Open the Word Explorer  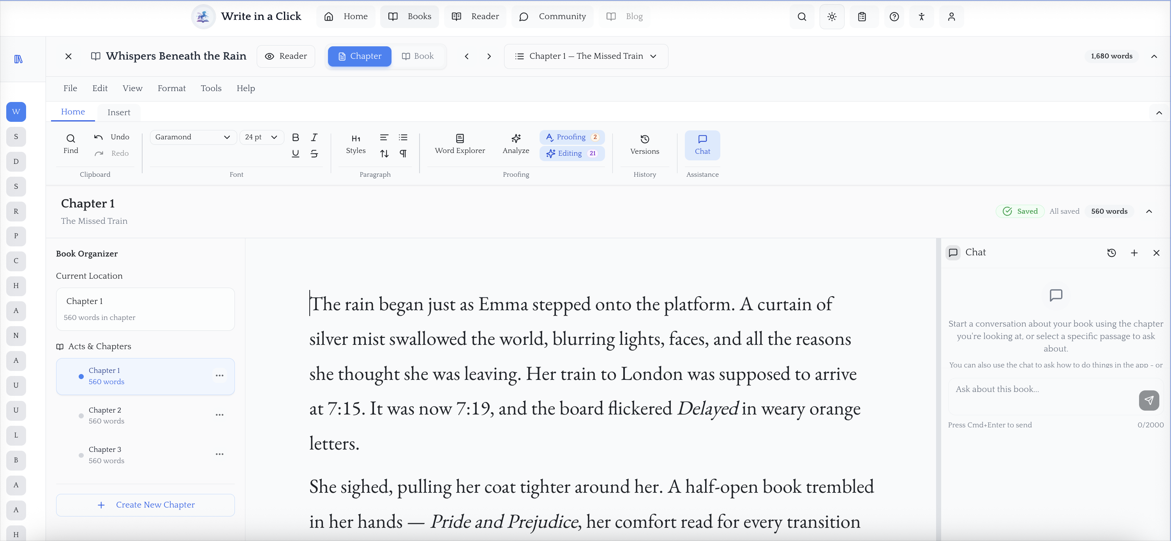pyautogui.click(x=460, y=144)
